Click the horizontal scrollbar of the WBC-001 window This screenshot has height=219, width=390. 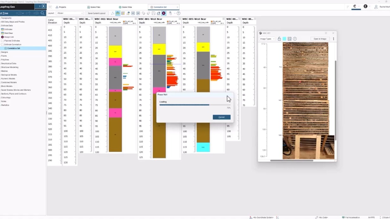[x=292, y=161]
